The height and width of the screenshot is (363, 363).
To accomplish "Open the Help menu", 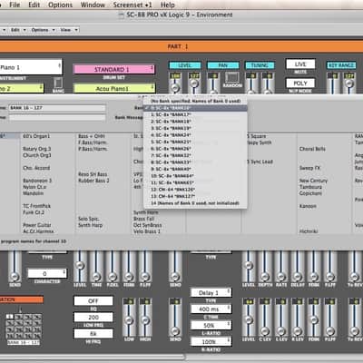I will coord(167,5).
